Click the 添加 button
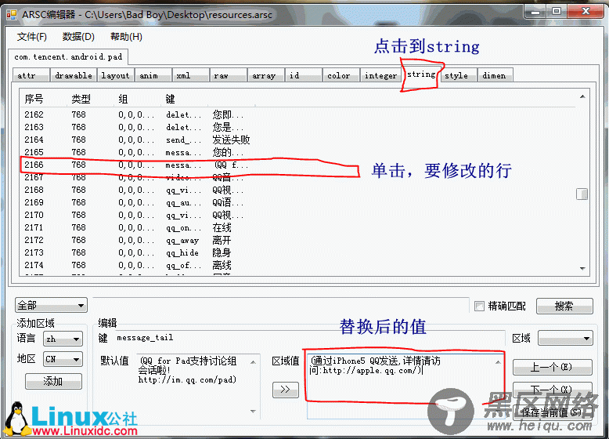The height and width of the screenshot is (439, 609). click(53, 381)
